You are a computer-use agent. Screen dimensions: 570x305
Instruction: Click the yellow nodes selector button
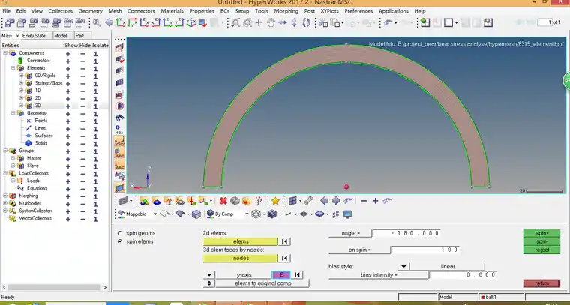241,258
